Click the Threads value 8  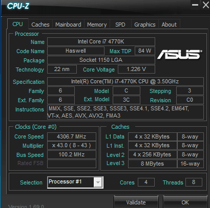(x=194, y=182)
